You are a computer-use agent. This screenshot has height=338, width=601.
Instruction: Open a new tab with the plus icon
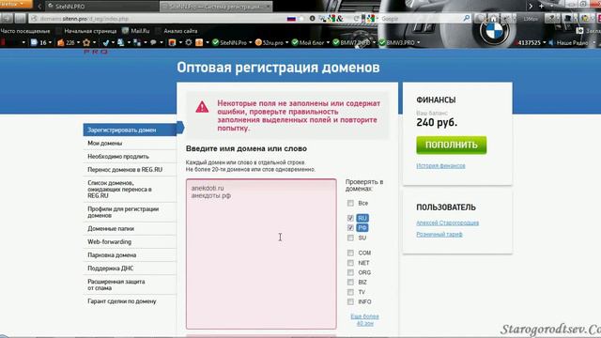tap(541, 6)
